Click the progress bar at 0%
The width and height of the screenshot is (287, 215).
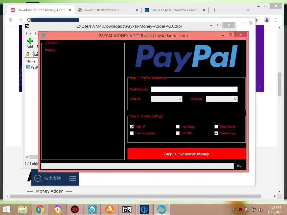(x=137, y=166)
